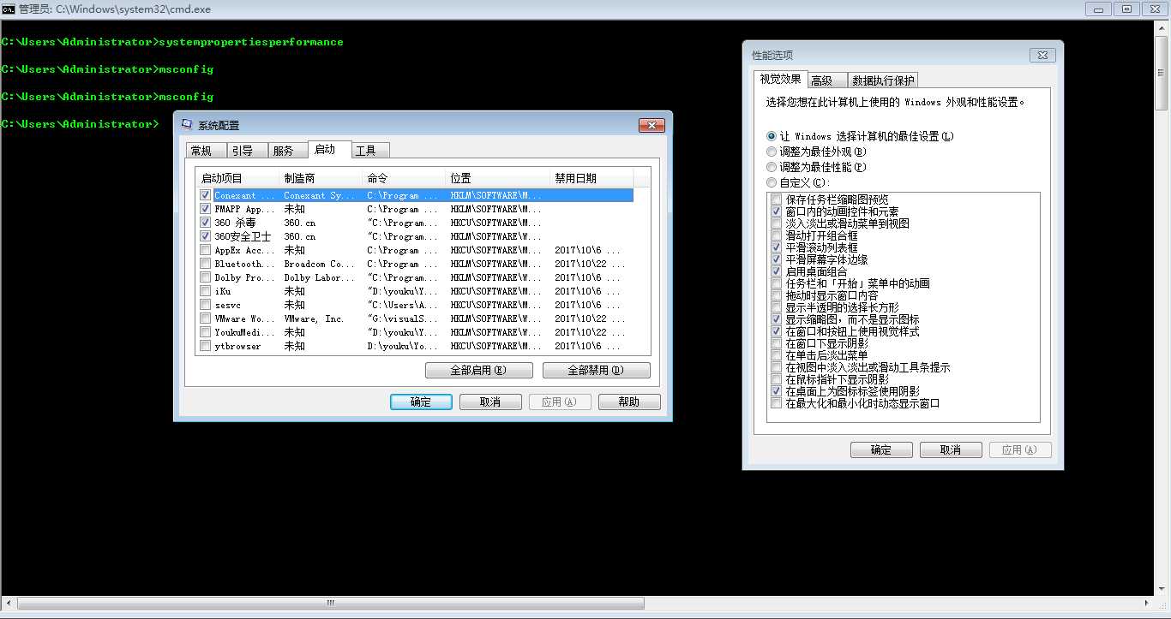Check 淡入淡出或滑动菜单到视图
This screenshot has height=619, width=1171.
pos(777,223)
